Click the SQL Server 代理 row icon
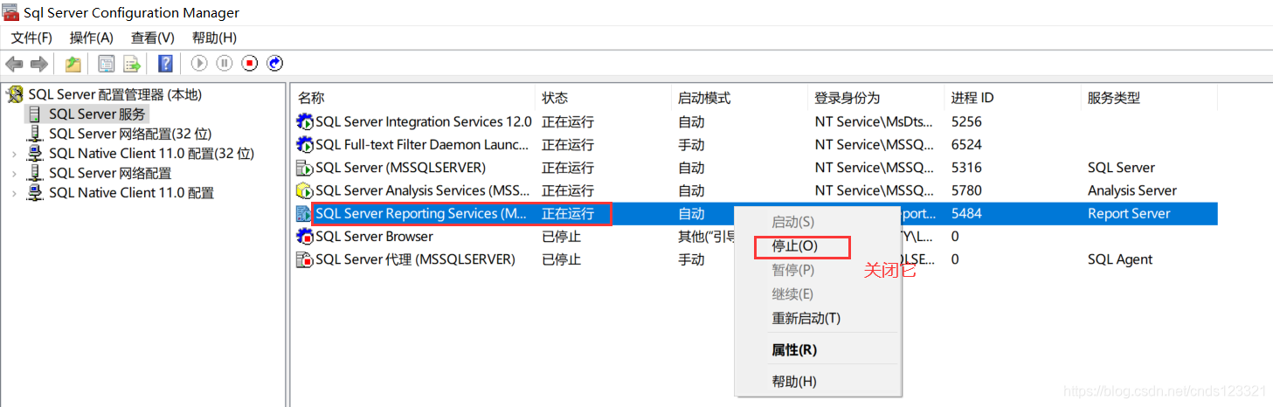The image size is (1273, 407). 305,259
